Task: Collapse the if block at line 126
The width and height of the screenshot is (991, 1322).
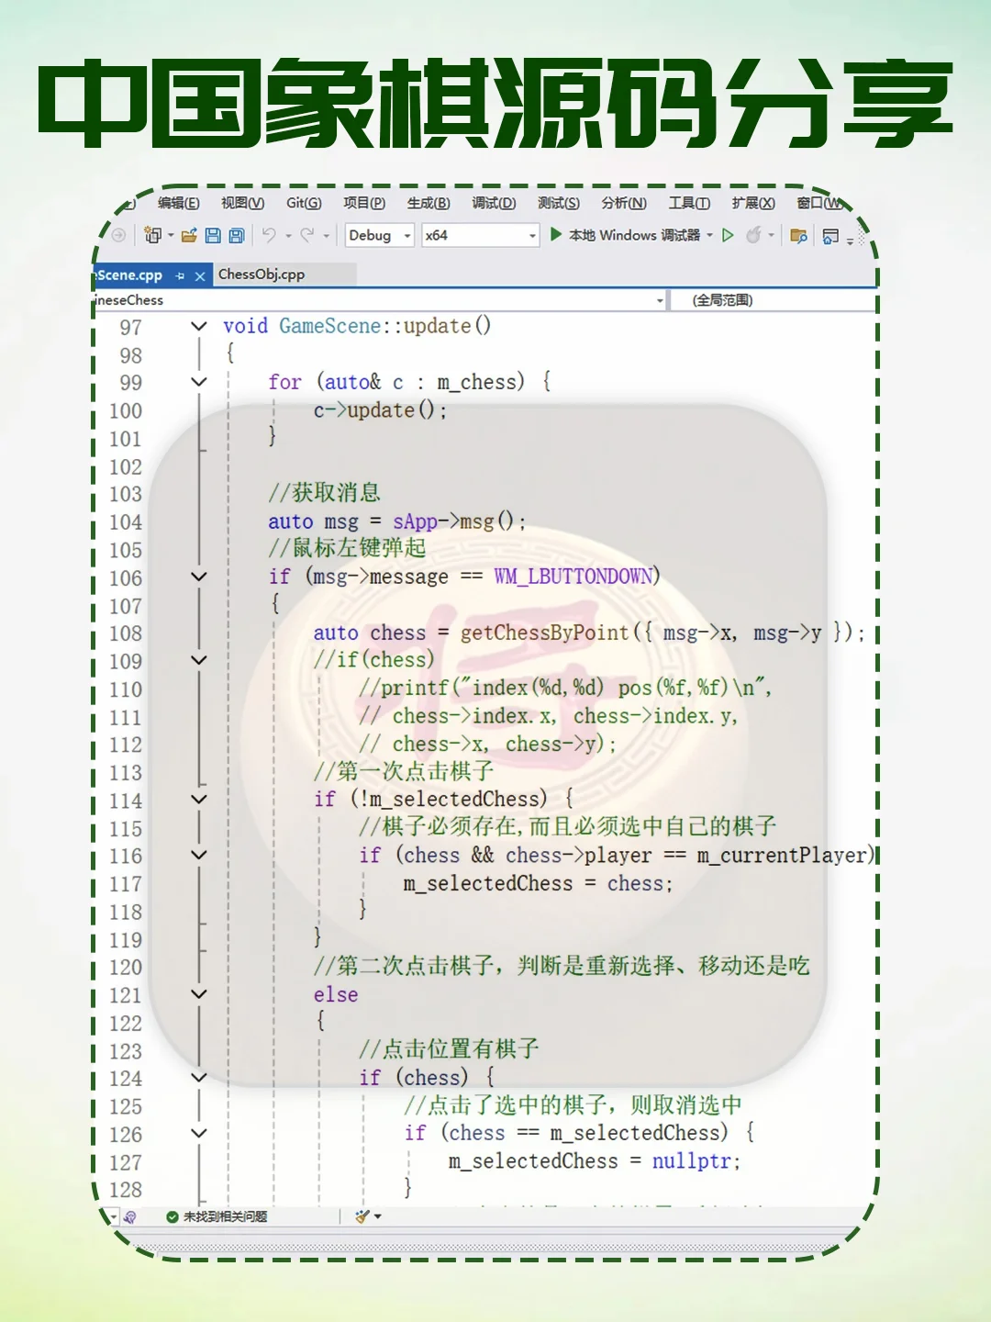Action: click(198, 1133)
